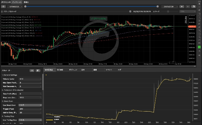Open backtest settings icon beside start date

(x=3, y=7)
